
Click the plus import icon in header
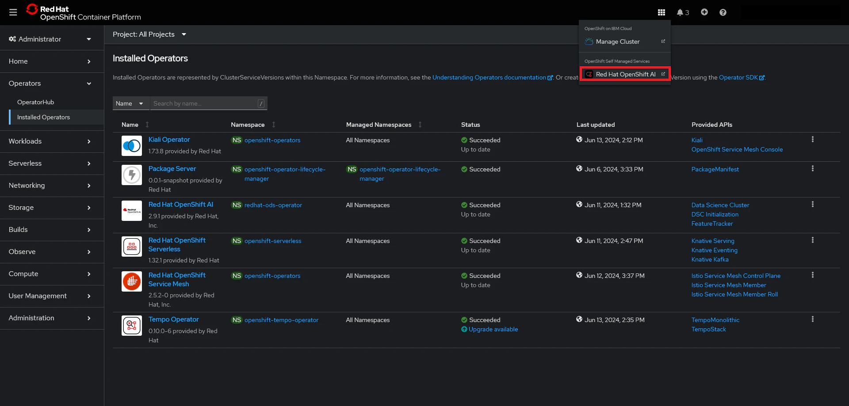(x=704, y=12)
